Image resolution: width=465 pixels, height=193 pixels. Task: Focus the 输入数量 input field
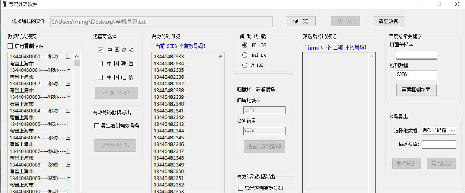coord(439,144)
